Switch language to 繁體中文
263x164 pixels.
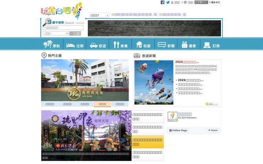pyautogui.click(x=201, y=2)
